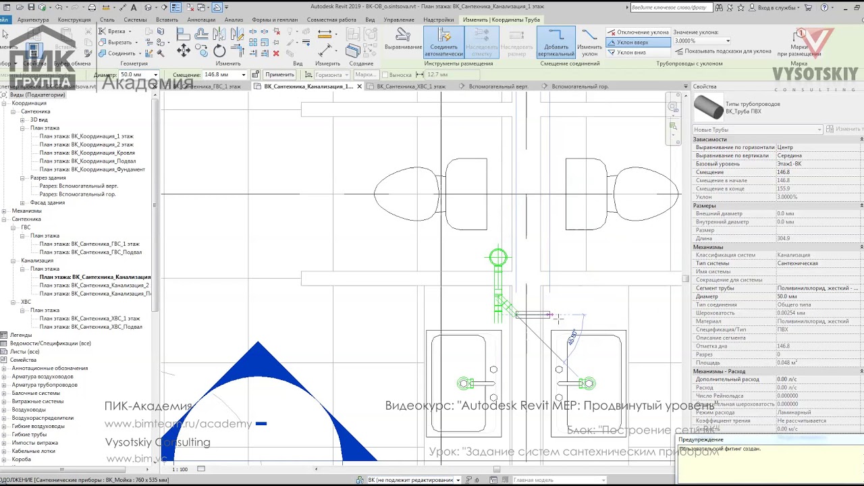Image resolution: width=864 pixels, height=486 pixels.
Task: Click the red X Delete icon
Action: coord(275,53)
